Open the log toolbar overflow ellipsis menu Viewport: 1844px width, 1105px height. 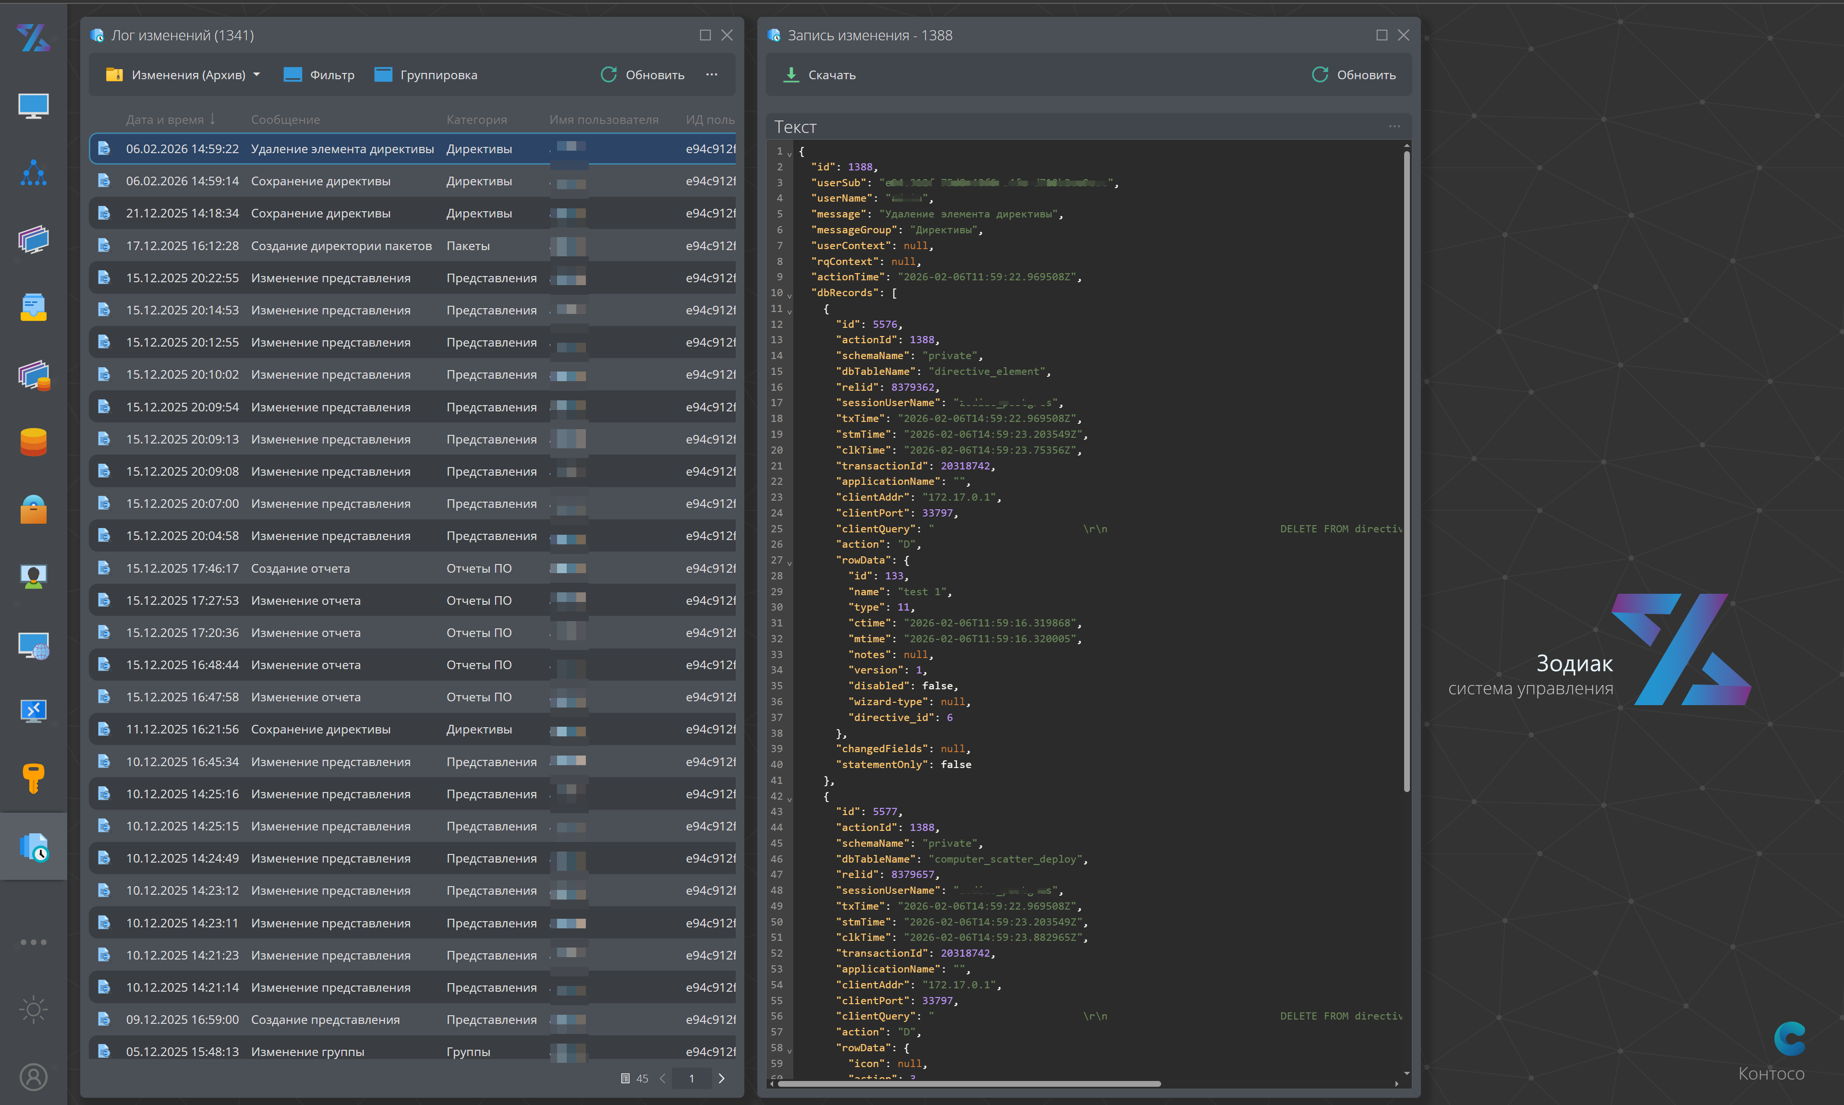(711, 74)
